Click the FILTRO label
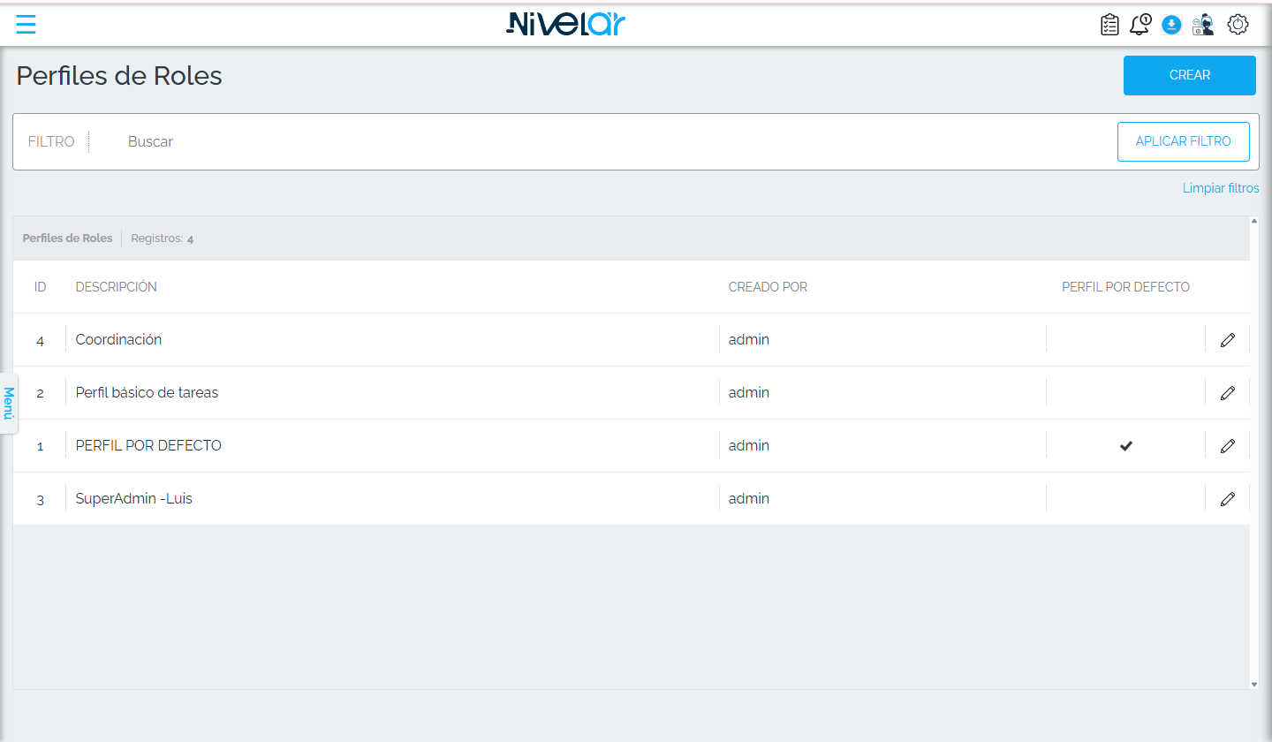This screenshot has height=742, width=1272. (x=51, y=141)
